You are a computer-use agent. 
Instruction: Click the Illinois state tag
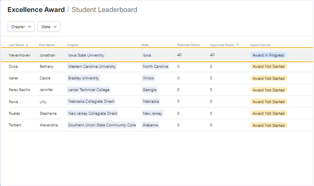[148, 78]
